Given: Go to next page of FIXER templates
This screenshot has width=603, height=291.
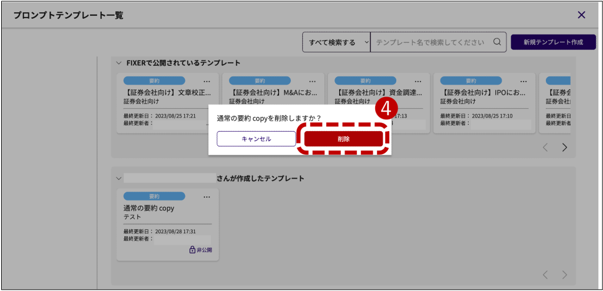Looking at the screenshot, I should (564, 147).
